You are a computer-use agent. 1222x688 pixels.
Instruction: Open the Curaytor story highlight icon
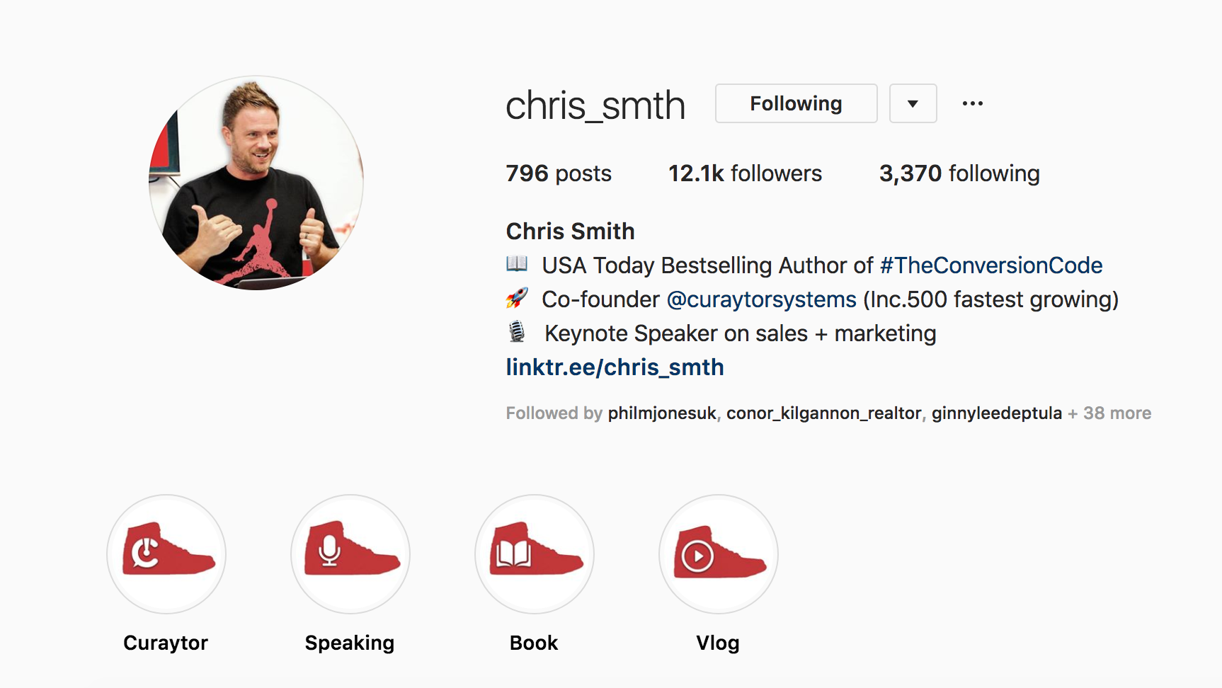click(166, 554)
